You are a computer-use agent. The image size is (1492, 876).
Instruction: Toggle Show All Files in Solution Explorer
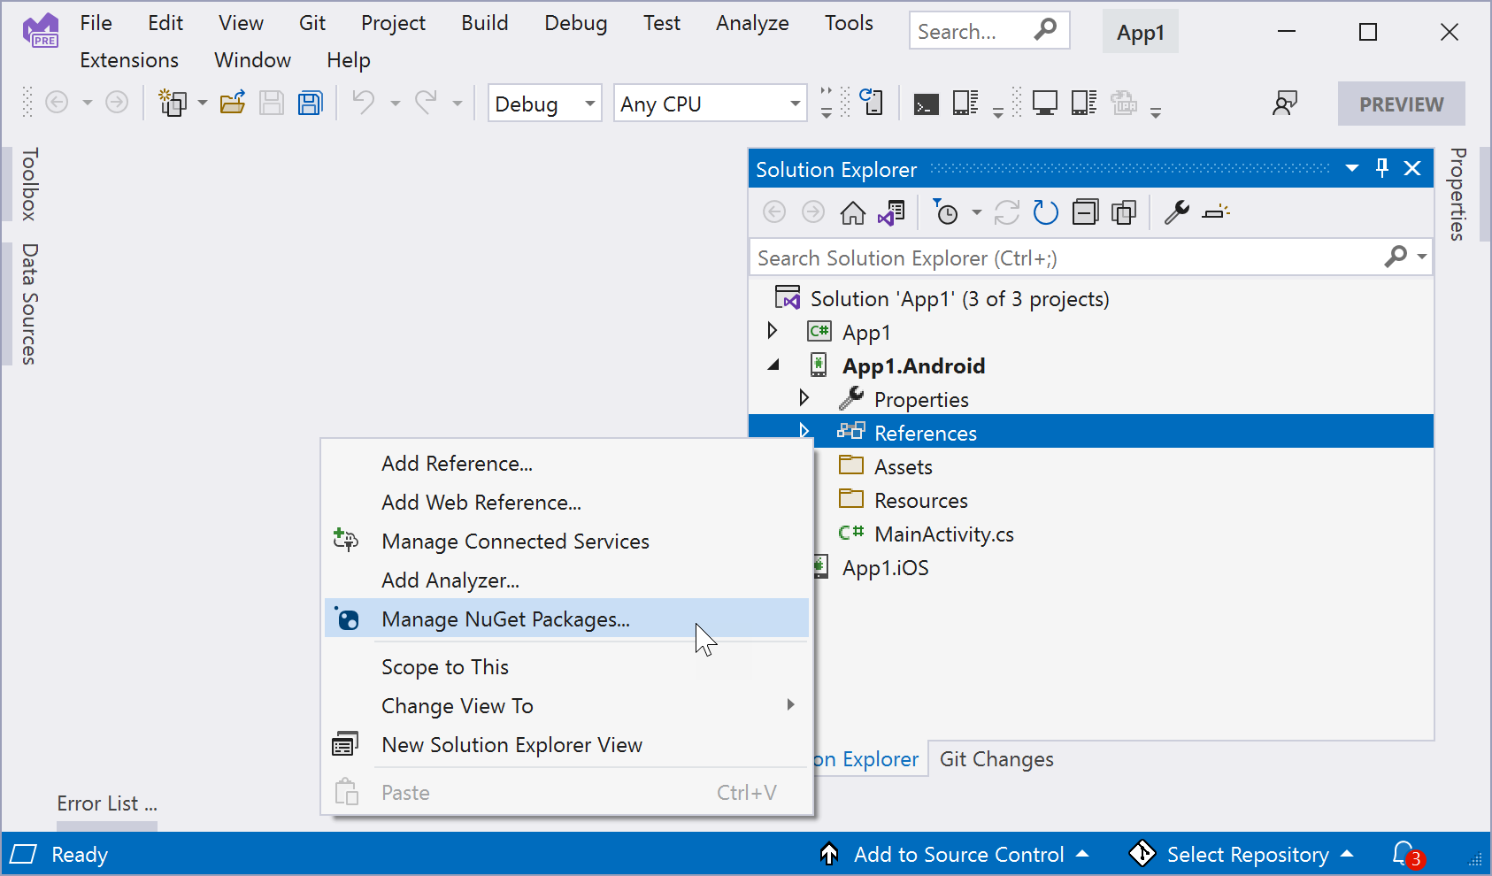[x=1124, y=213]
